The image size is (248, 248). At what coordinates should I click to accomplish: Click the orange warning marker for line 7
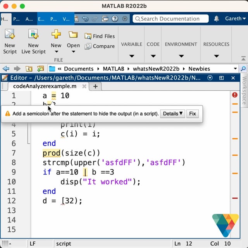pyautogui.click(x=235, y=155)
